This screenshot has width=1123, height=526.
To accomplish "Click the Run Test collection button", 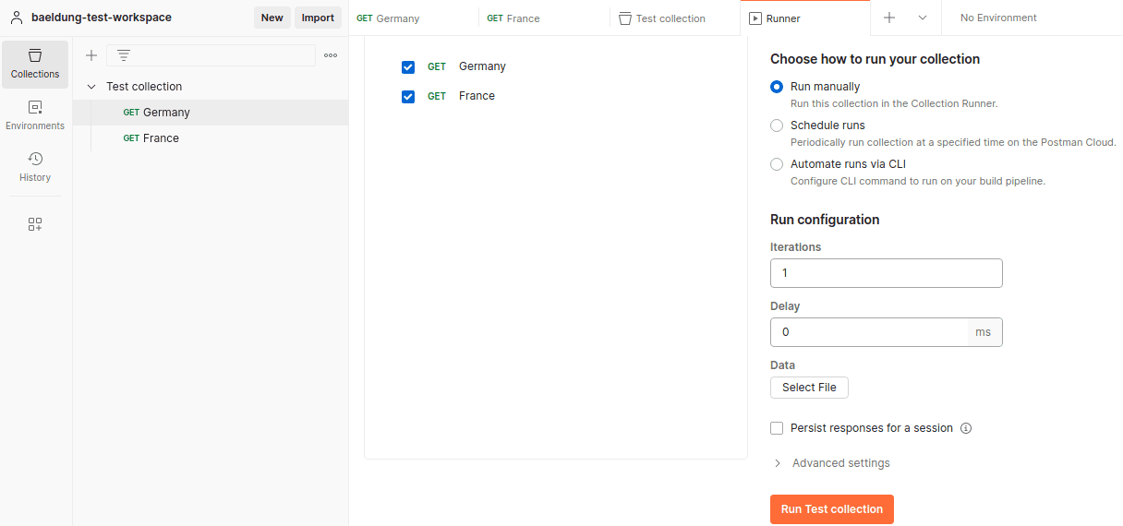I will coord(831,509).
